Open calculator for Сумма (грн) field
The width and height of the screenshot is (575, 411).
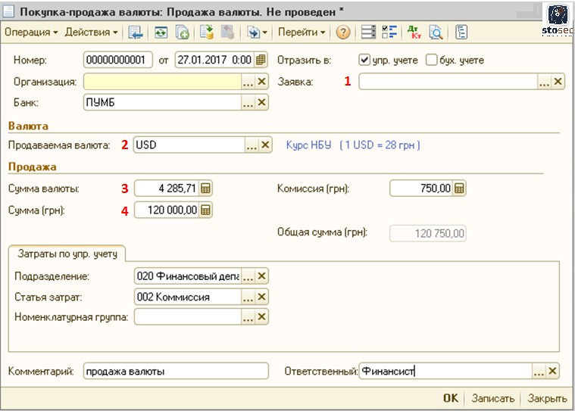pyautogui.click(x=205, y=210)
